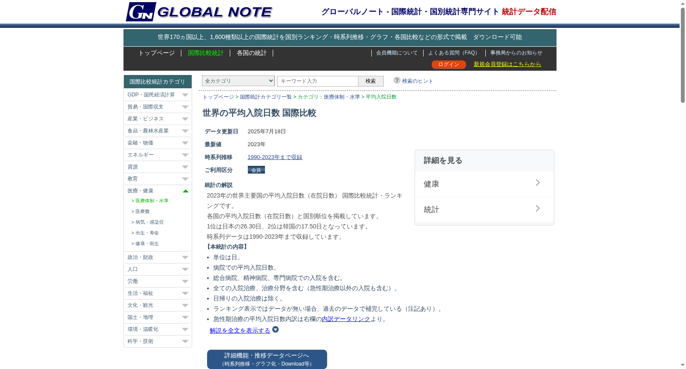This screenshot has width=686, height=369.
Task: Select 医療体制・水準 subcategory
Action: (152, 201)
